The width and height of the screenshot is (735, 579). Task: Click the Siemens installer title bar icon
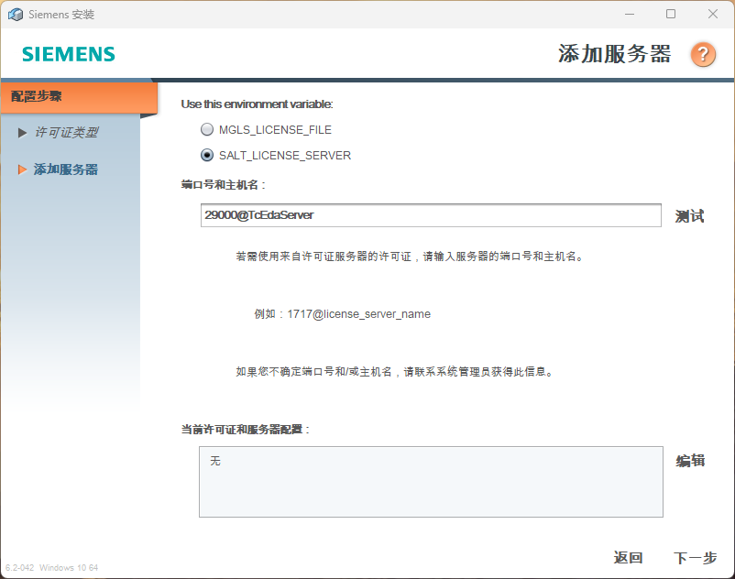(16, 15)
